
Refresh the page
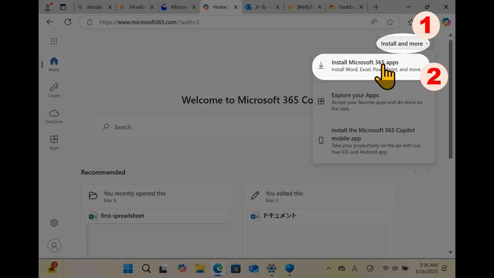pos(68,22)
